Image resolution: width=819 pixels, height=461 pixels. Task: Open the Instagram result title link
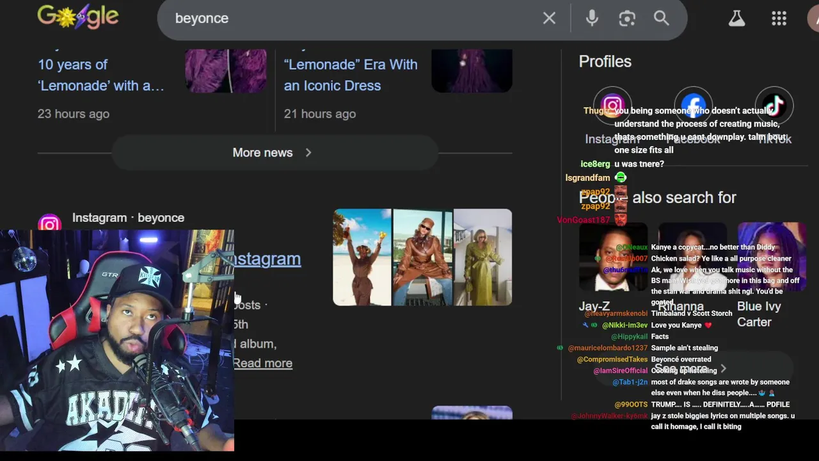267,259
